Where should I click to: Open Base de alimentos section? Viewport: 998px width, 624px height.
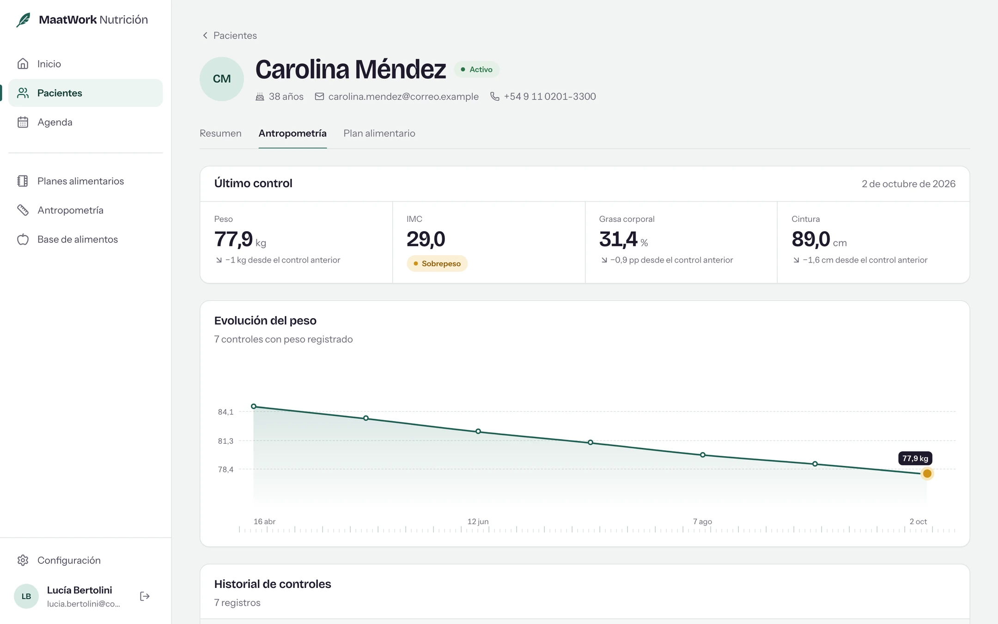(85, 239)
